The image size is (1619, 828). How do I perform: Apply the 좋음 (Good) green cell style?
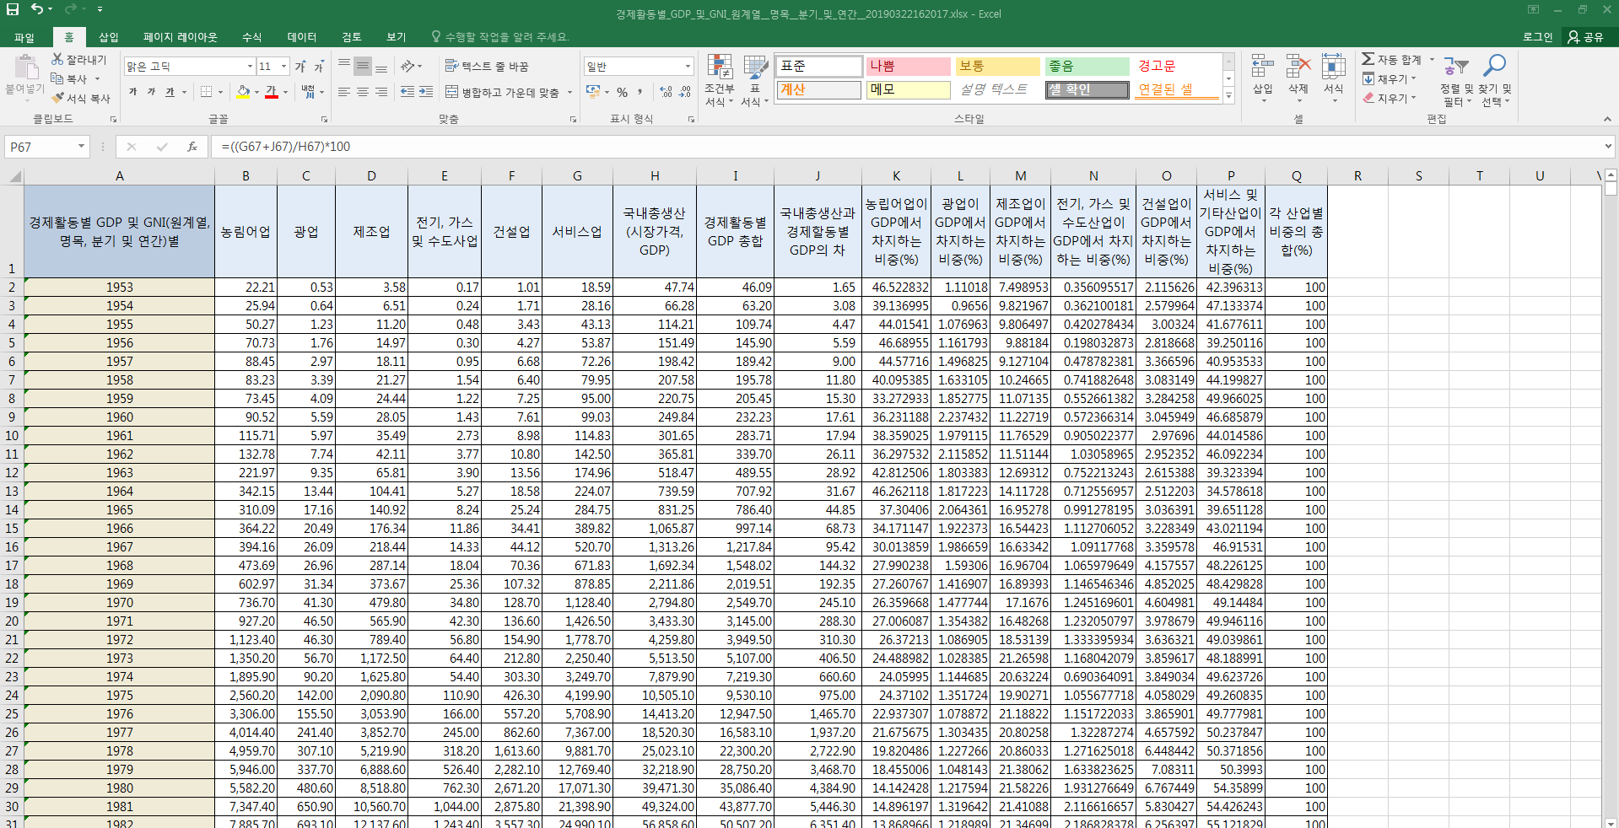(1087, 66)
